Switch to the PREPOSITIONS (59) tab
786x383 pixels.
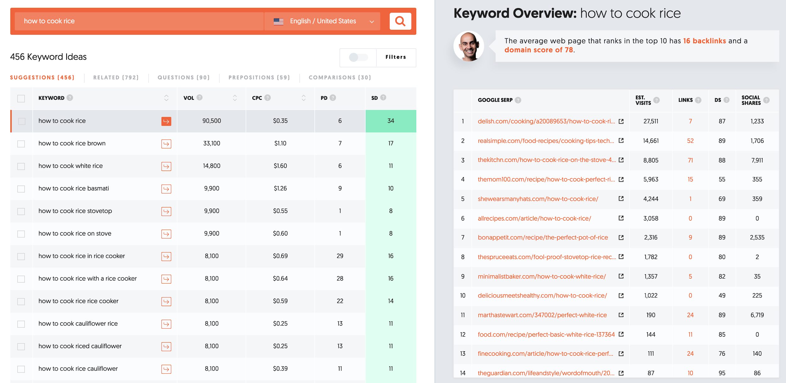pos(259,77)
